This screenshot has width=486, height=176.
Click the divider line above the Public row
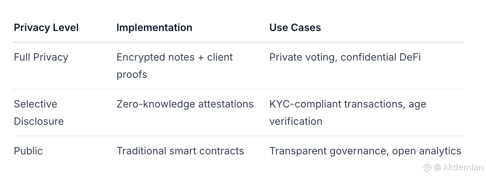click(x=239, y=136)
